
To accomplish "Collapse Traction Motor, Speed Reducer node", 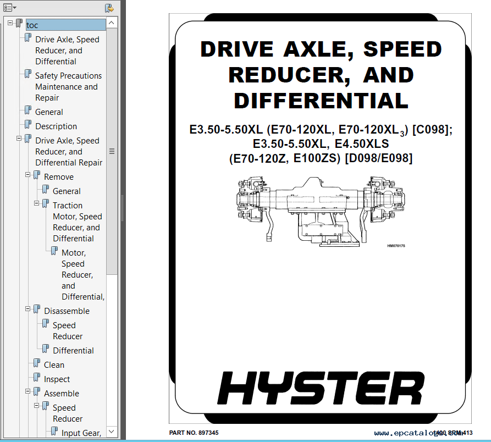I will click(37, 203).
